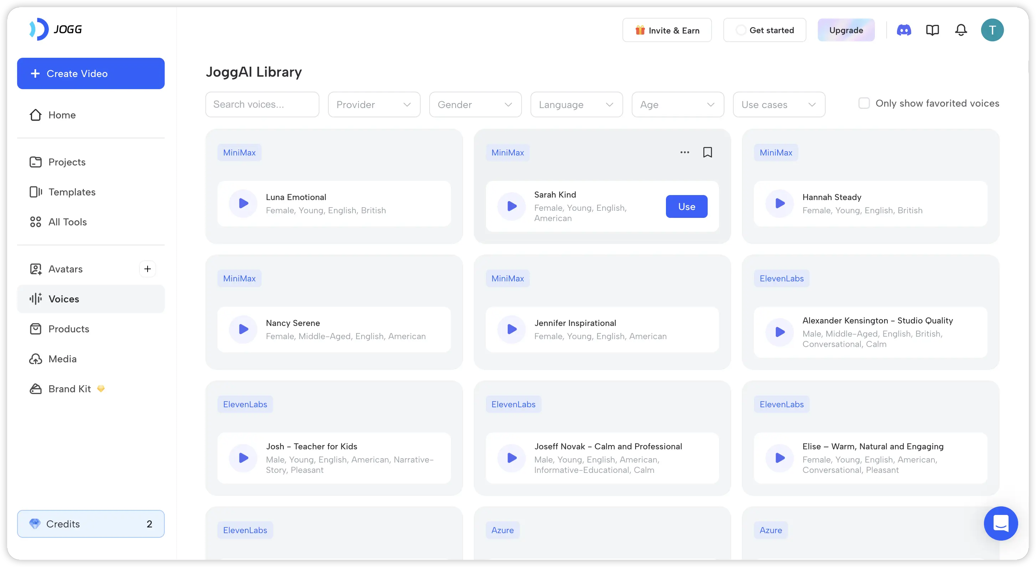Open the Credits balance panel

coord(91,523)
